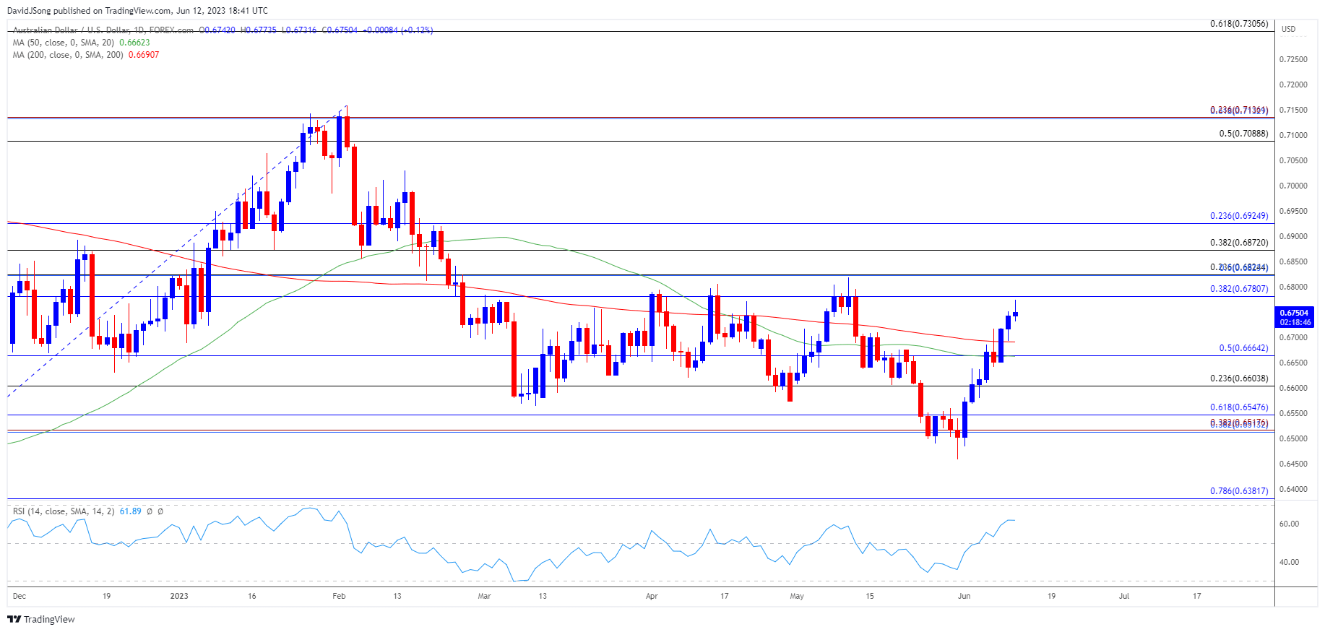Click the 0.65000 price axis label
This screenshot has height=632, width=1325.
coord(1293,438)
